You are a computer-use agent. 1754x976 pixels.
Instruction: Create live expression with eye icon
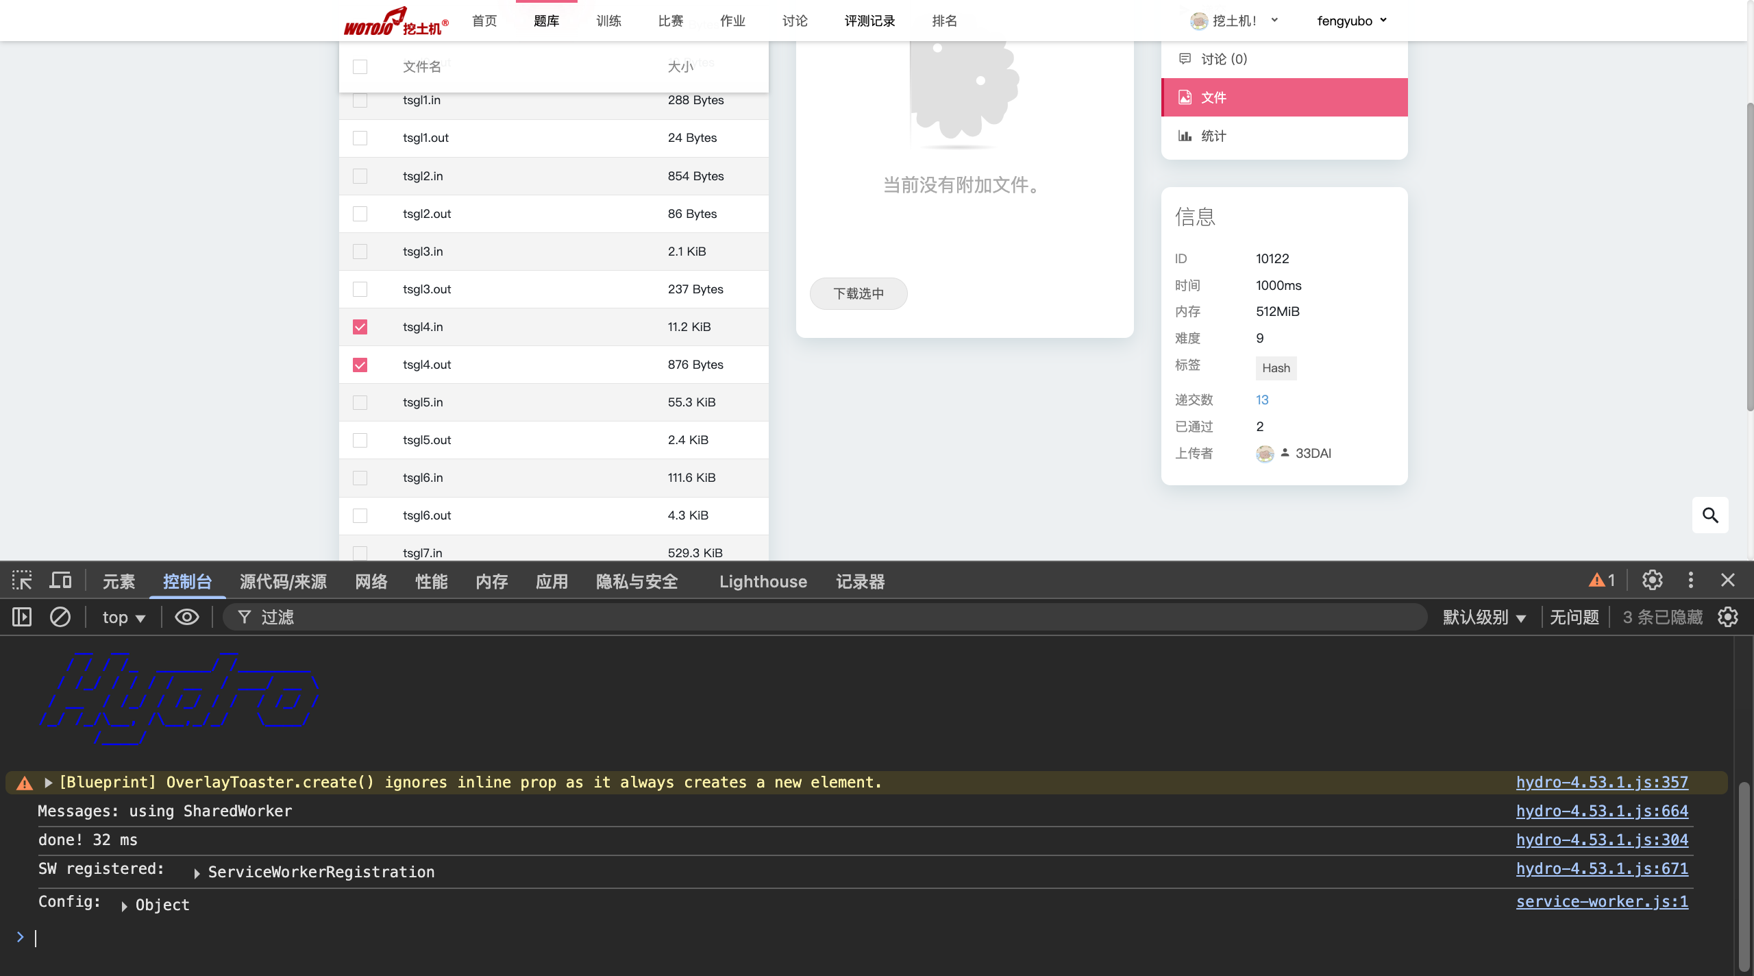[186, 617]
